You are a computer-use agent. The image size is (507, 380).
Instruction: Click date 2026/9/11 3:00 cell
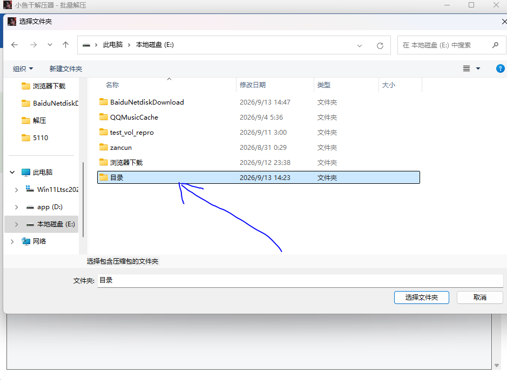(263, 133)
